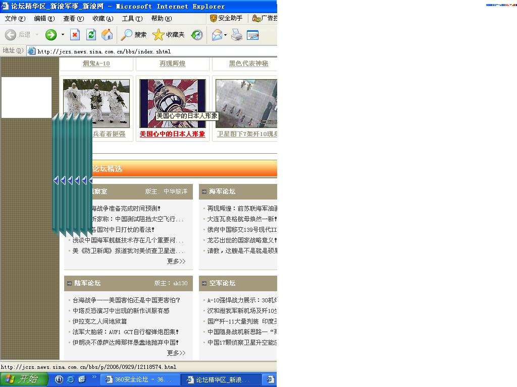Click the arrow icon beside 海军论坛
This screenshot has width=517, height=387.
pos(204,191)
